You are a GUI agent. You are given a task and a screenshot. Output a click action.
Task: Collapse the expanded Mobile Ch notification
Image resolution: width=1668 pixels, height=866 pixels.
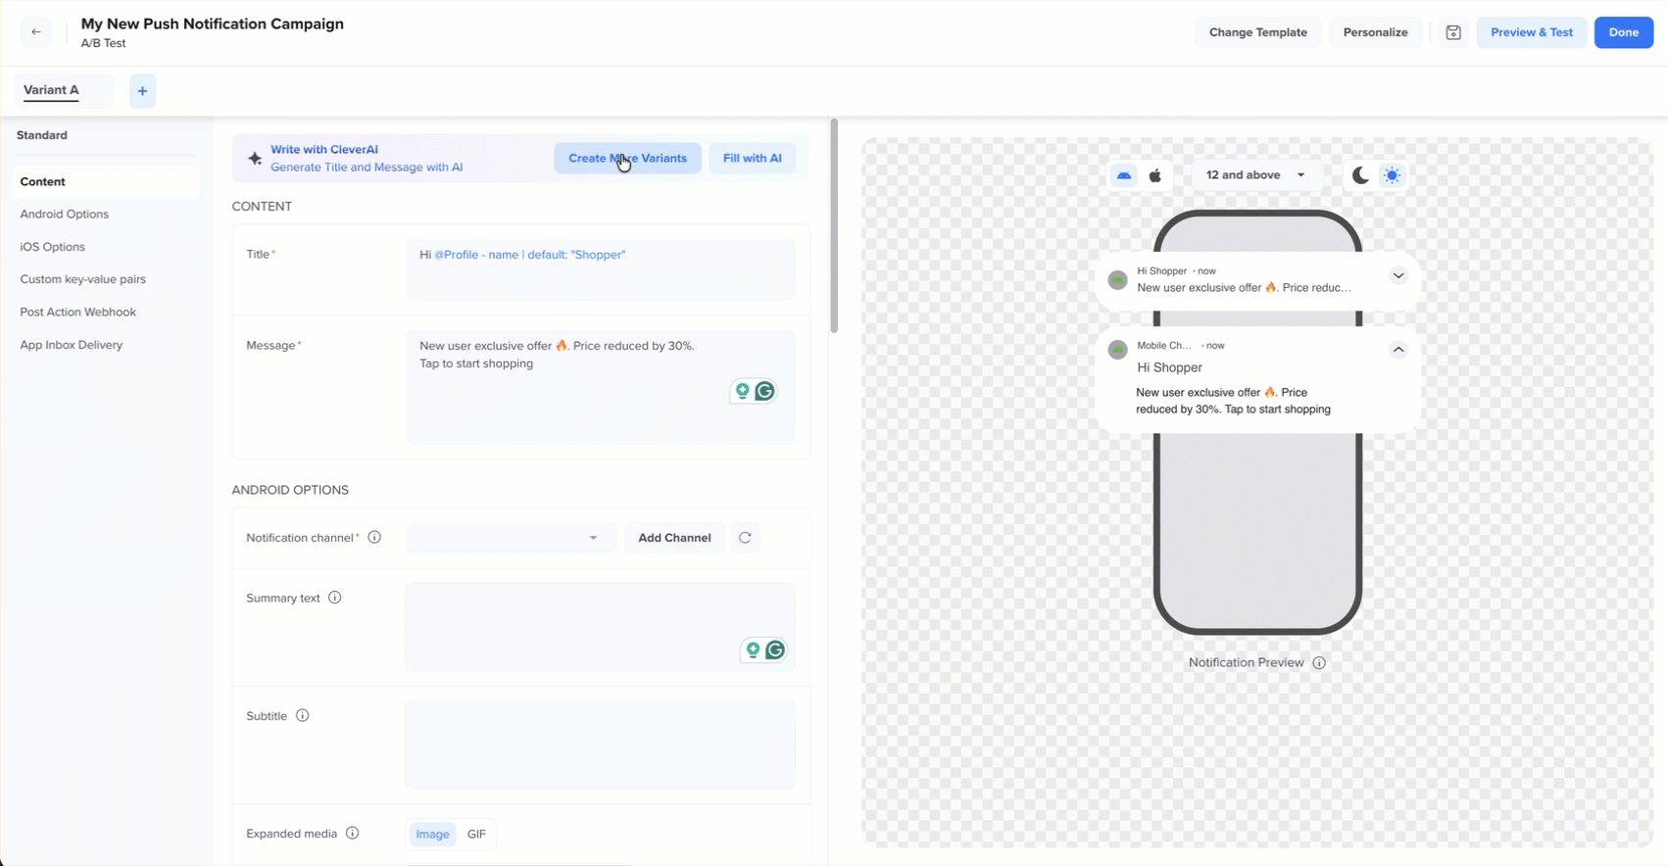tap(1398, 350)
